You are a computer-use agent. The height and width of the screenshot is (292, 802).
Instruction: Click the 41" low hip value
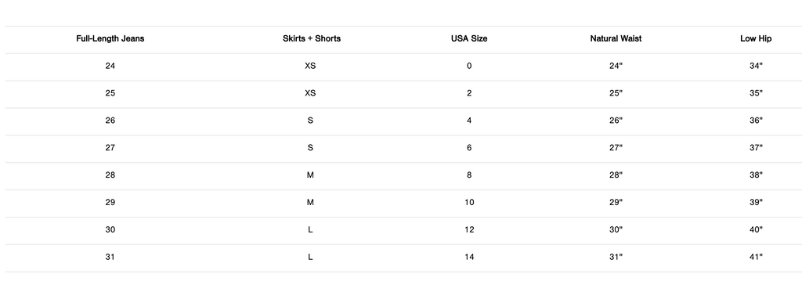point(756,258)
